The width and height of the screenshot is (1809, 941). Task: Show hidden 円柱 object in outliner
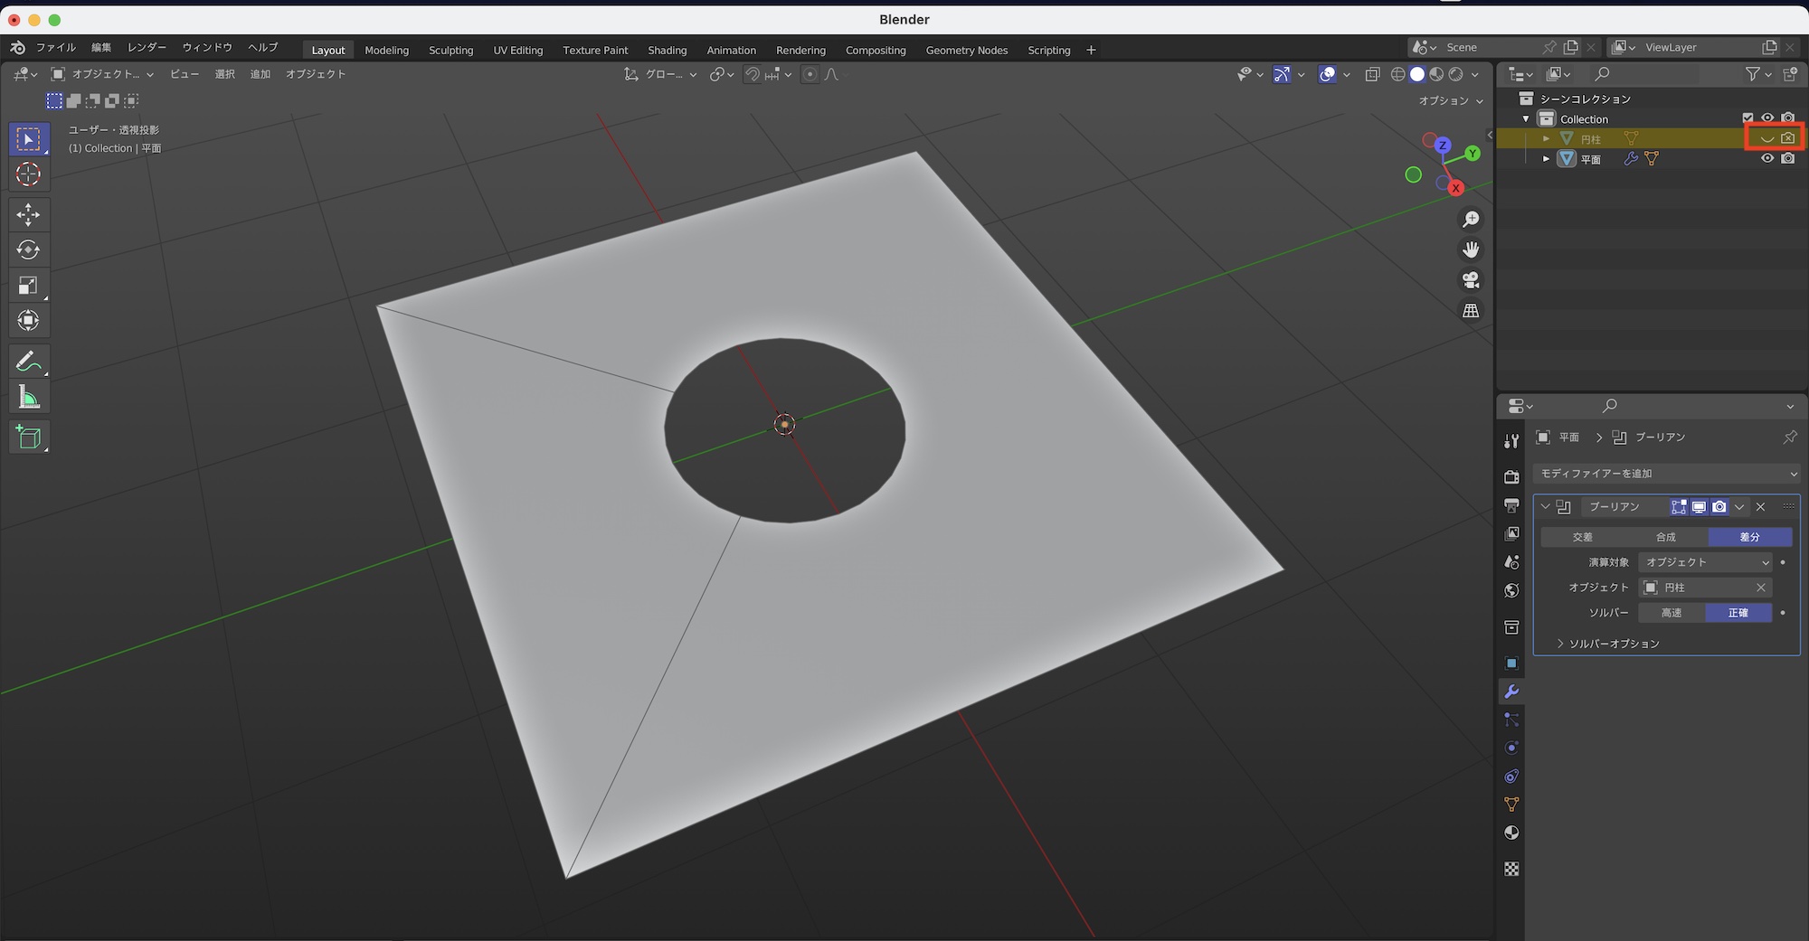[1766, 138]
